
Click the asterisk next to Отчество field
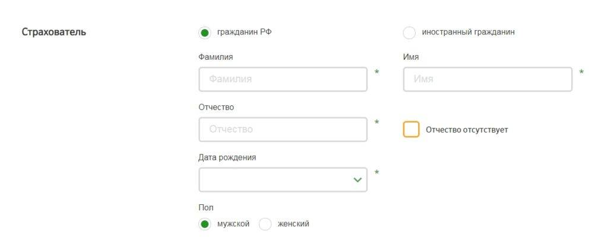[x=377, y=123]
